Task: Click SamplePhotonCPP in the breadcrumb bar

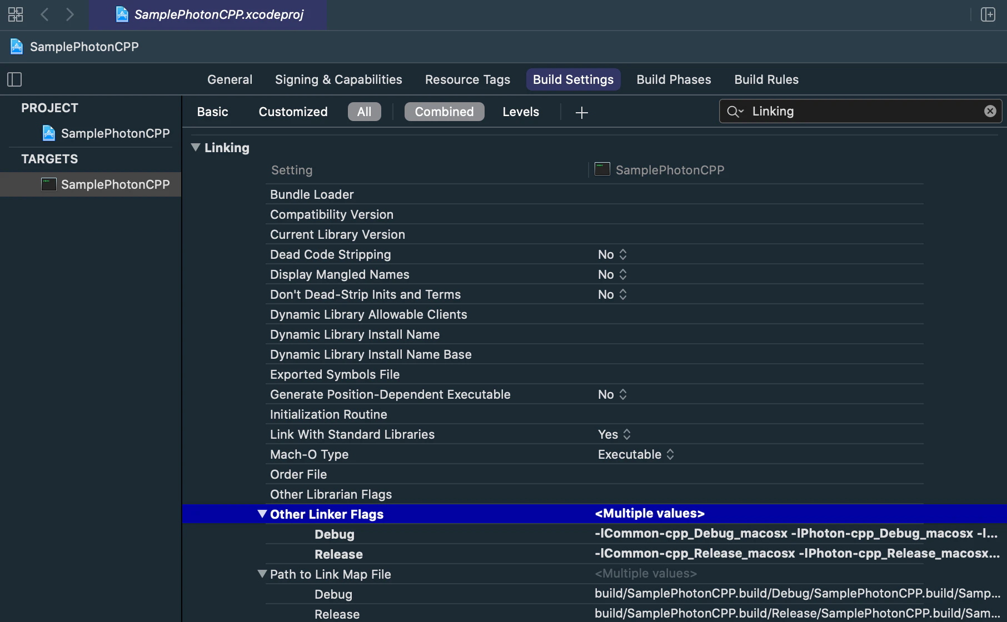Action: [84, 47]
